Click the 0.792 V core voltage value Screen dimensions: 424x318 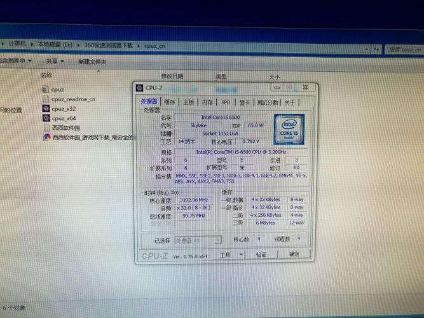click(250, 141)
